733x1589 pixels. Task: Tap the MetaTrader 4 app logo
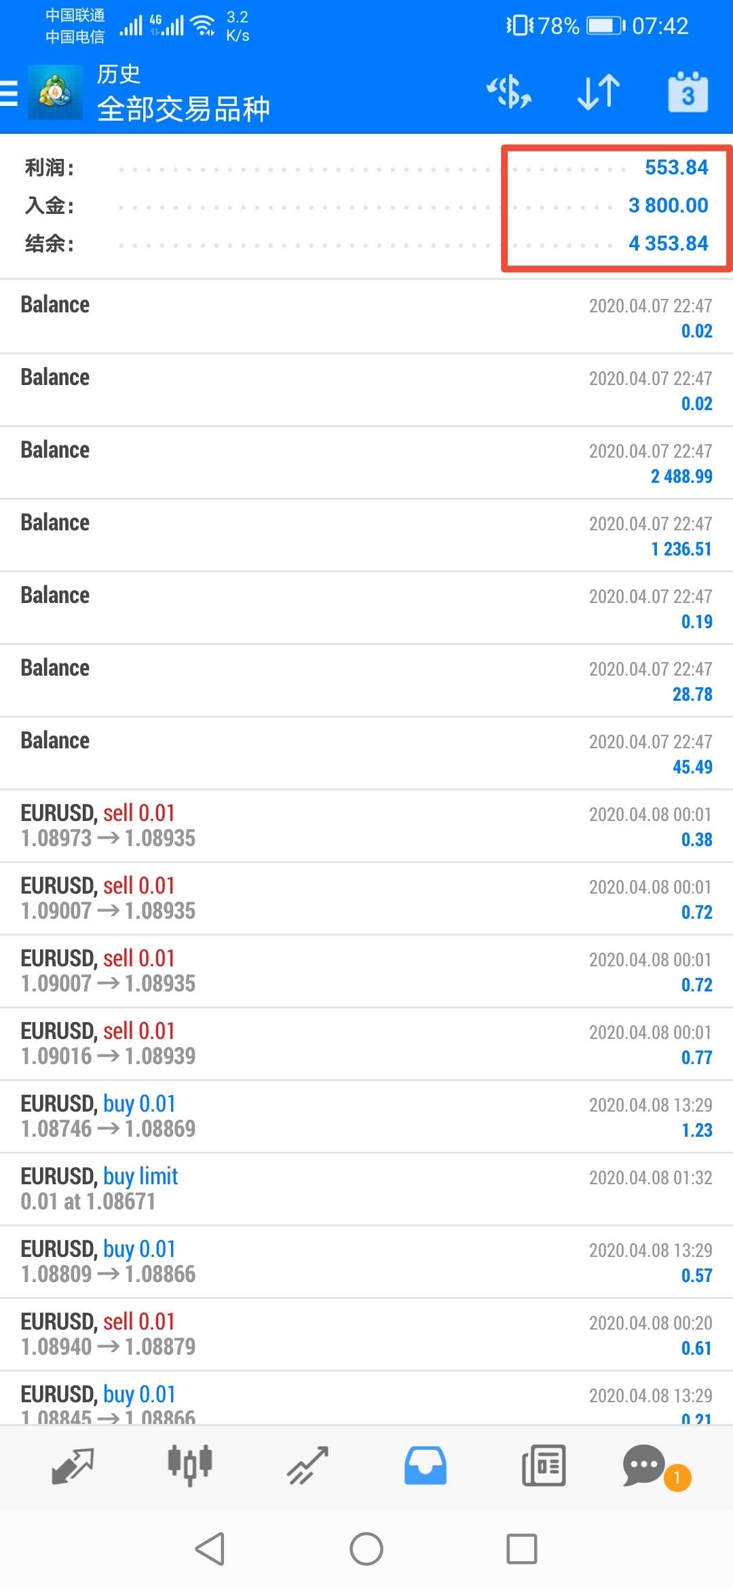pyautogui.click(x=55, y=92)
